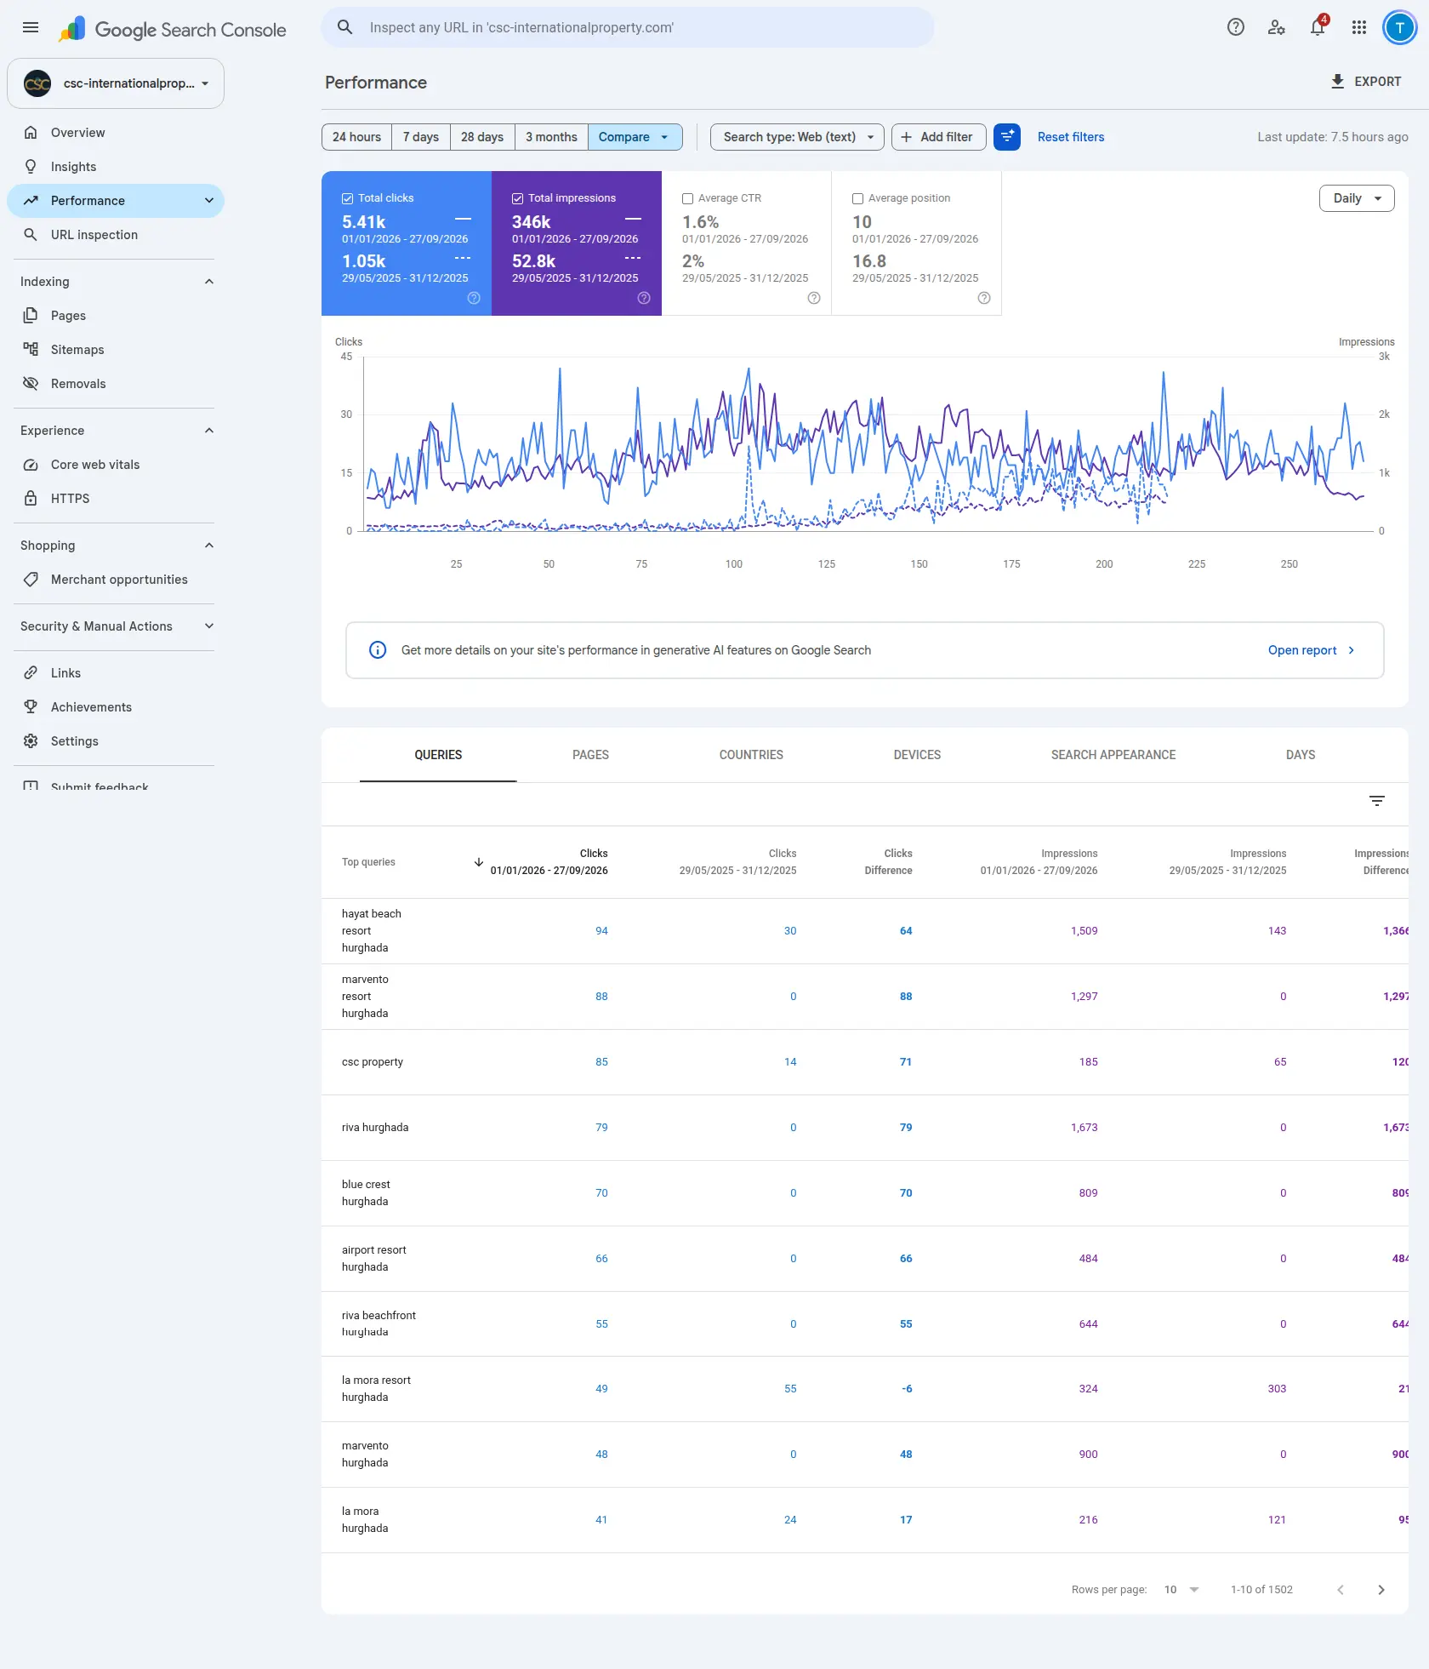Click Open report link
This screenshot has width=1429, height=1669.
click(x=1310, y=650)
